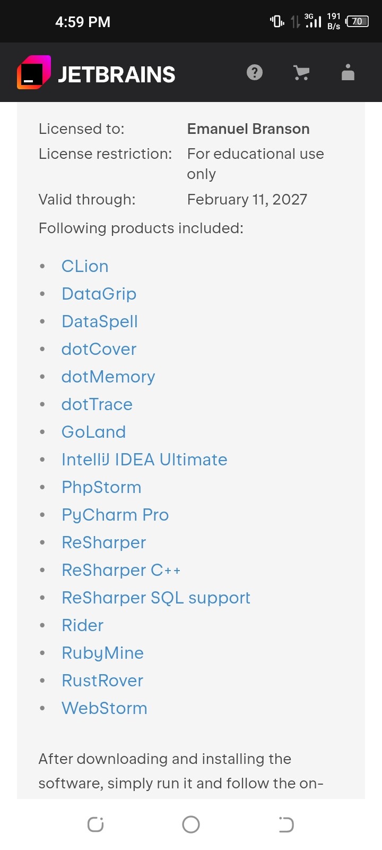This screenshot has width=382, height=850.
Task: Select the RustRover link
Action: (102, 681)
